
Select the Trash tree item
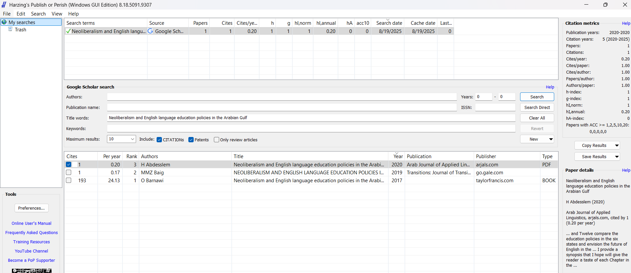[x=21, y=30]
